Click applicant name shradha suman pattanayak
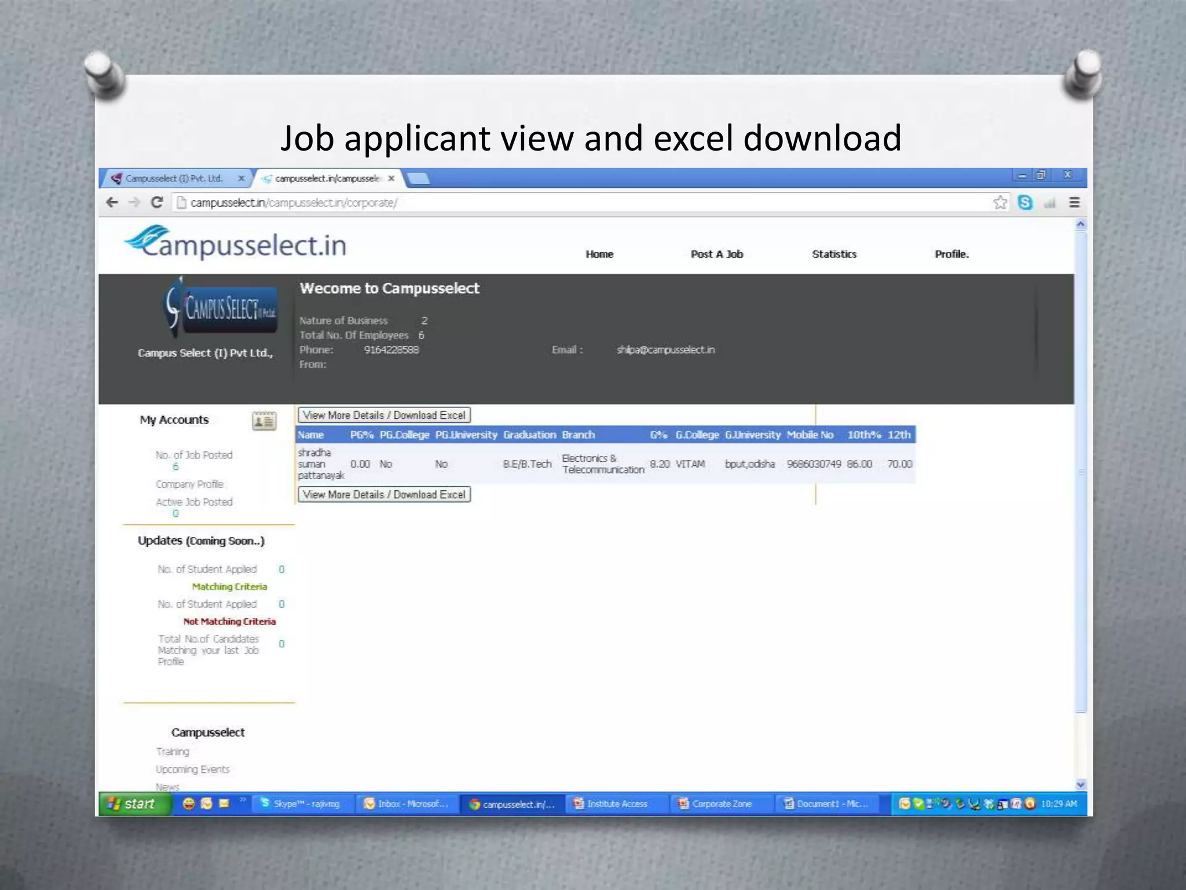 point(321,464)
